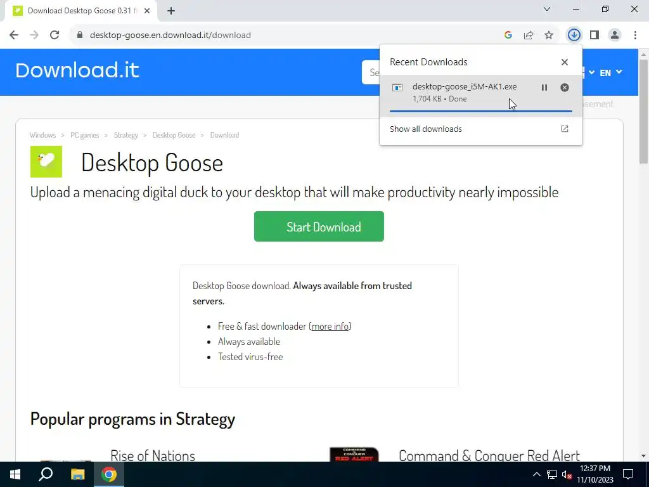This screenshot has height=487, width=649.
Task: Open the EN language dropdown
Action: tap(611, 72)
